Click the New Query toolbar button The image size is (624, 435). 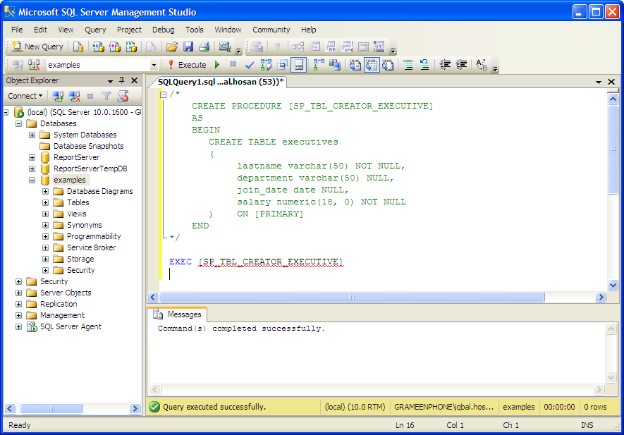37,47
